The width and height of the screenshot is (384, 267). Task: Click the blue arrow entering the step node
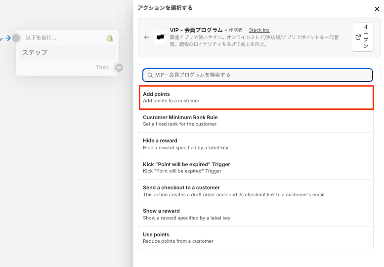[x=8, y=38]
